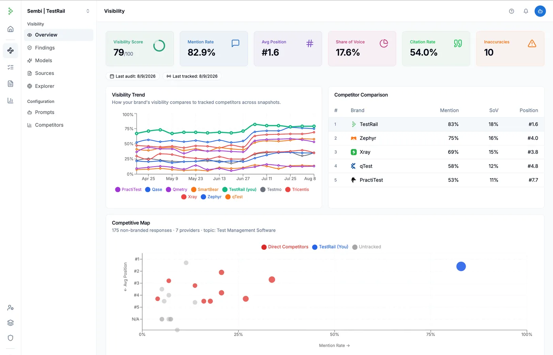Open the layers icon in left rail
The image size is (553, 355).
10,323
